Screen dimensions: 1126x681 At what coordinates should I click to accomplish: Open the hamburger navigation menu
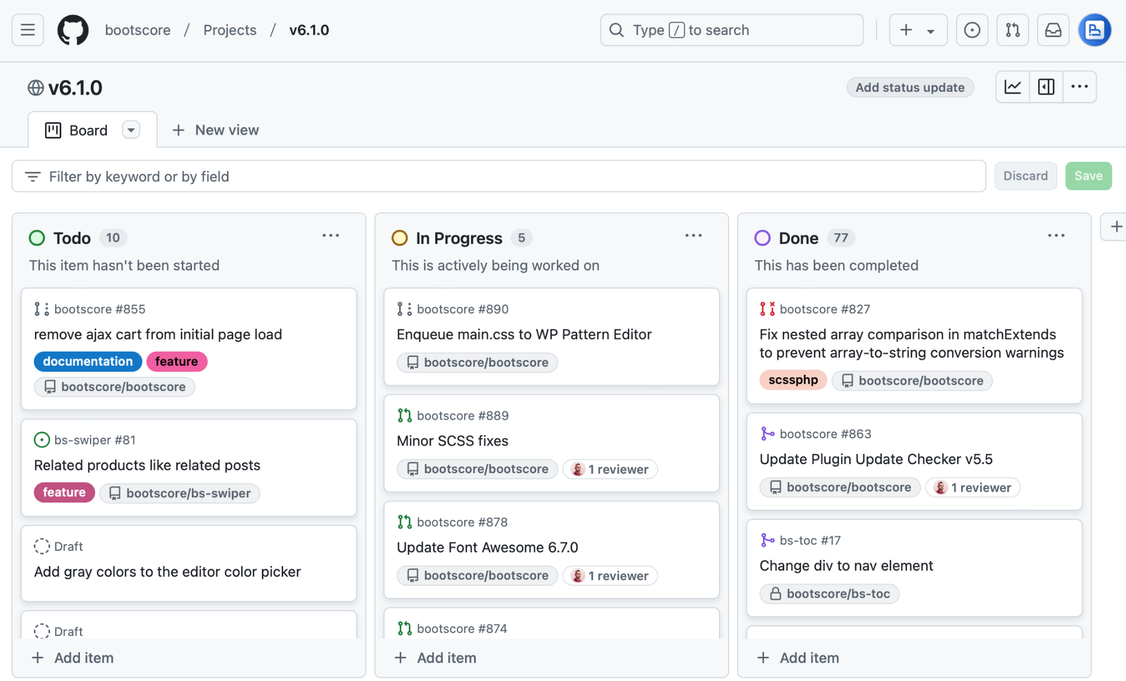coord(28,30)
